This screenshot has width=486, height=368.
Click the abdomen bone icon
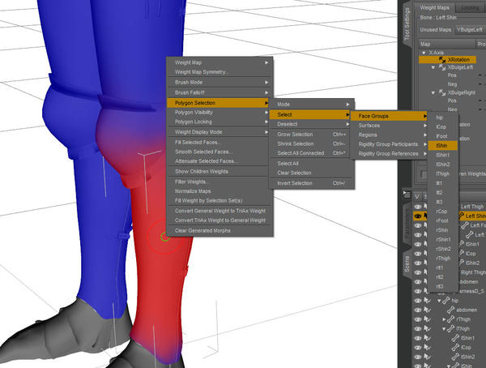[x=451, y=310]
